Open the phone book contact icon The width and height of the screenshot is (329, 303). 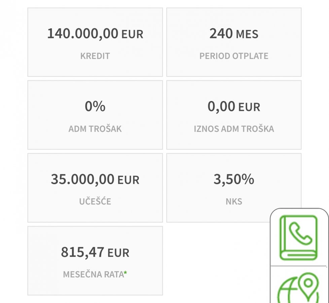tap(299, 238)
